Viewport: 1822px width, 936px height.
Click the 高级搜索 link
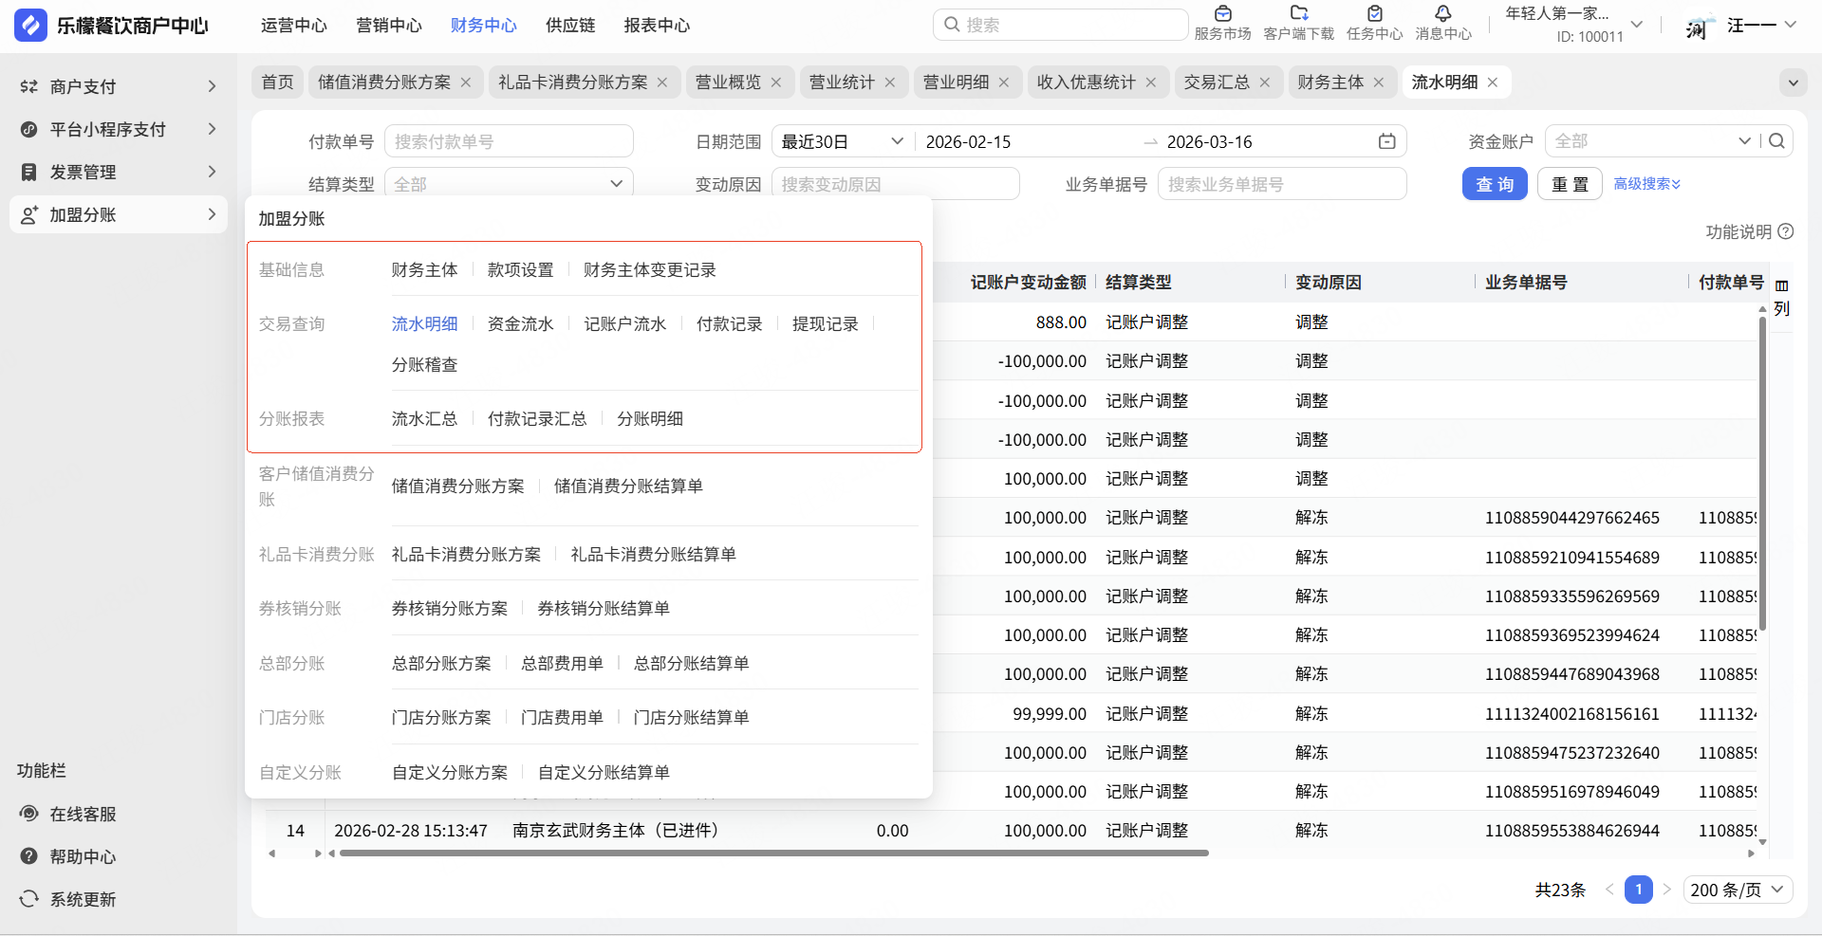click(1646, 184)
